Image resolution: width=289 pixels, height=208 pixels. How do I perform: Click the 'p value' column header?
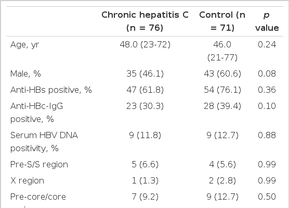coord(267,21)
